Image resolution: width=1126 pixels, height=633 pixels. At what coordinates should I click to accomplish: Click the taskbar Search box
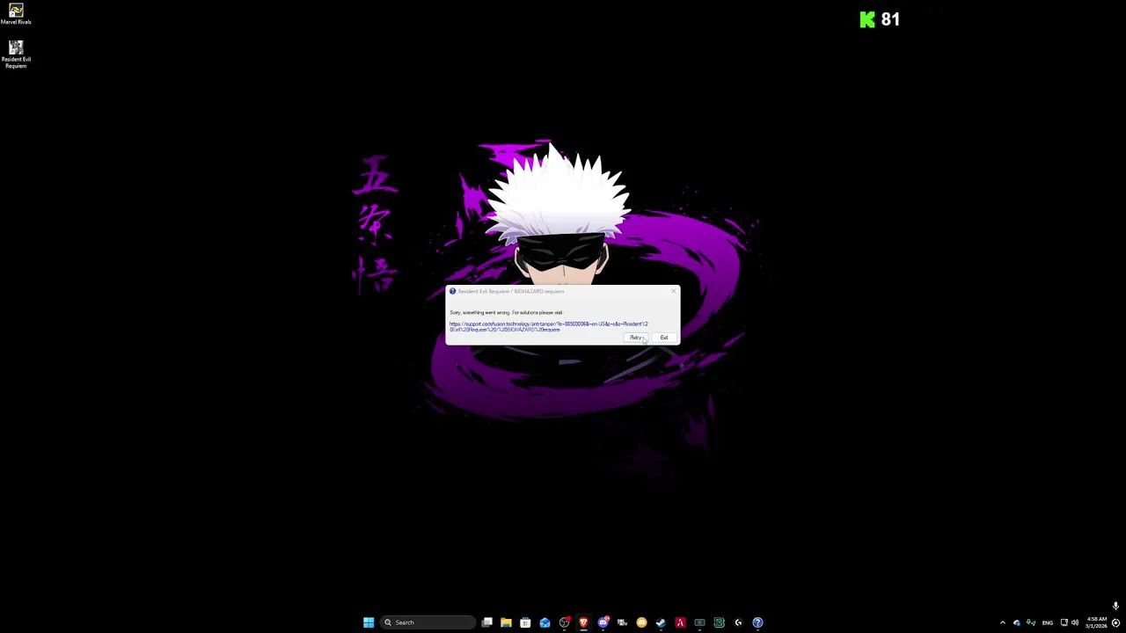coord(428,622)
